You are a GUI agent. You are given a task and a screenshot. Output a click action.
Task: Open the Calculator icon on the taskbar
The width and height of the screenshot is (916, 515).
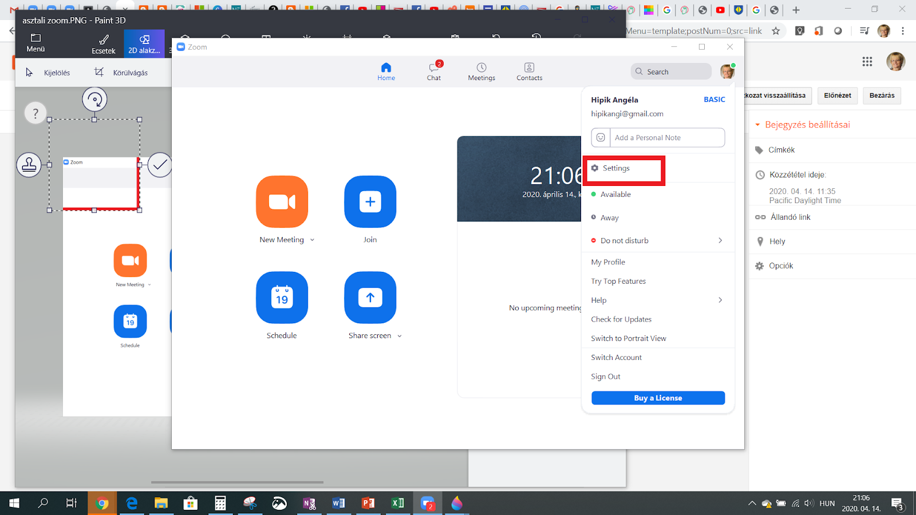(x=220, y=503)
